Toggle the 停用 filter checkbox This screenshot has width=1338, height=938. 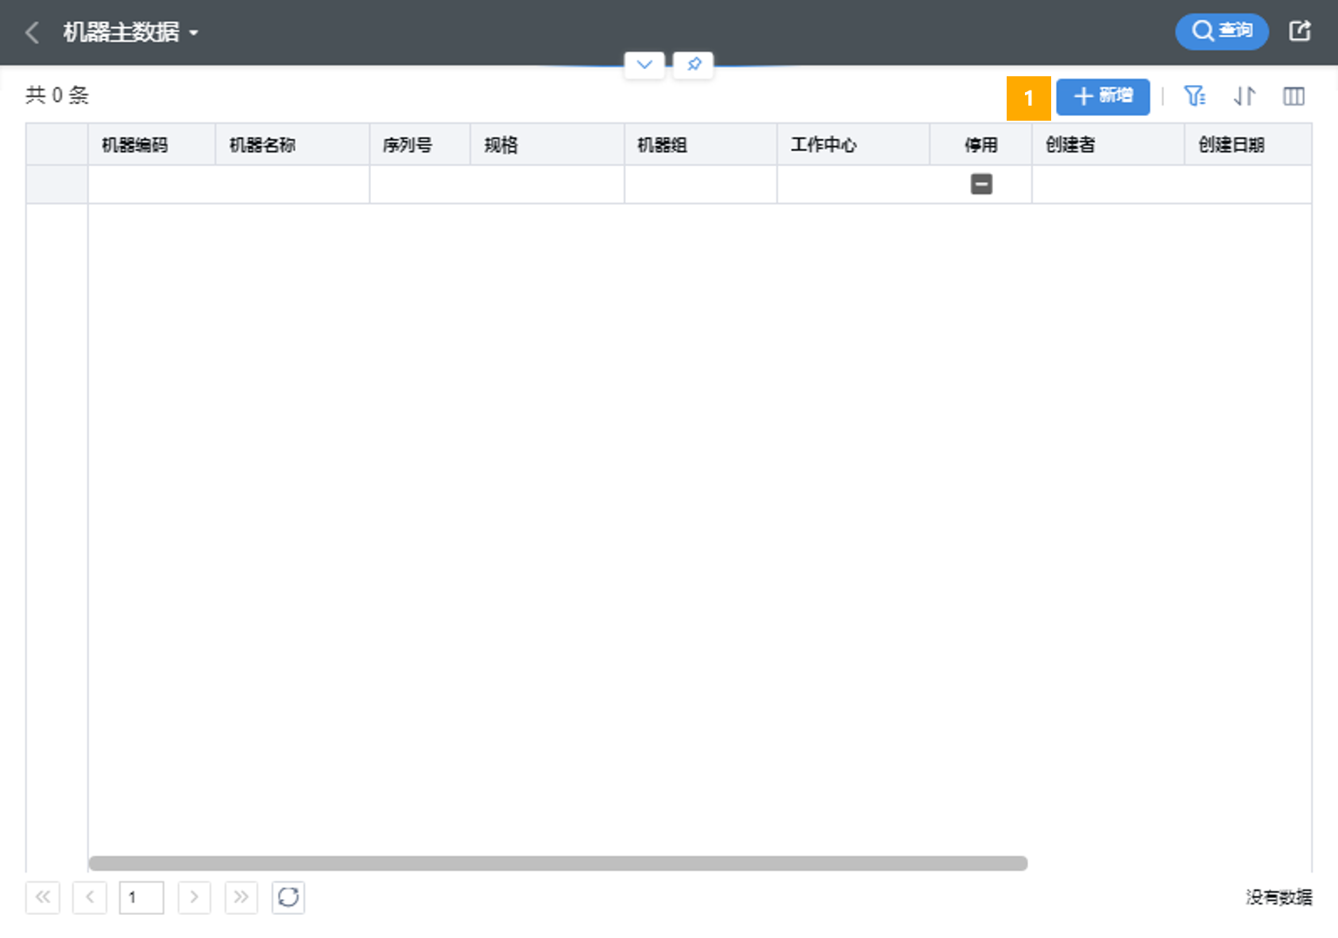click(x=981, y=184)
